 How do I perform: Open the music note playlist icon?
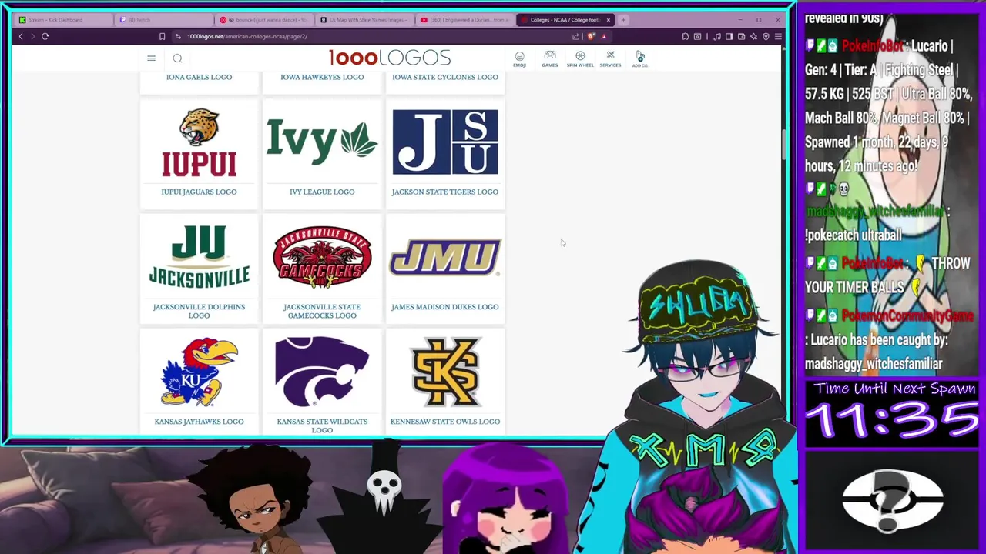click(x=717, y=36)
